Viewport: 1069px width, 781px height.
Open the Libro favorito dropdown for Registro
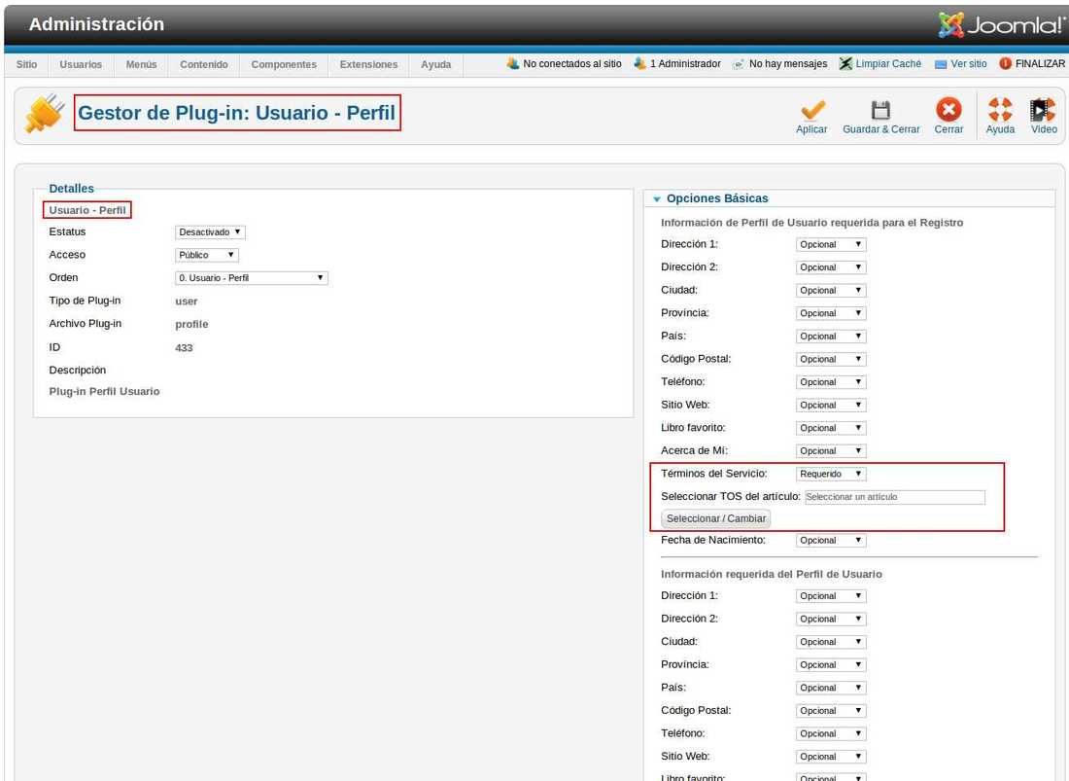[x=831, y=428]
